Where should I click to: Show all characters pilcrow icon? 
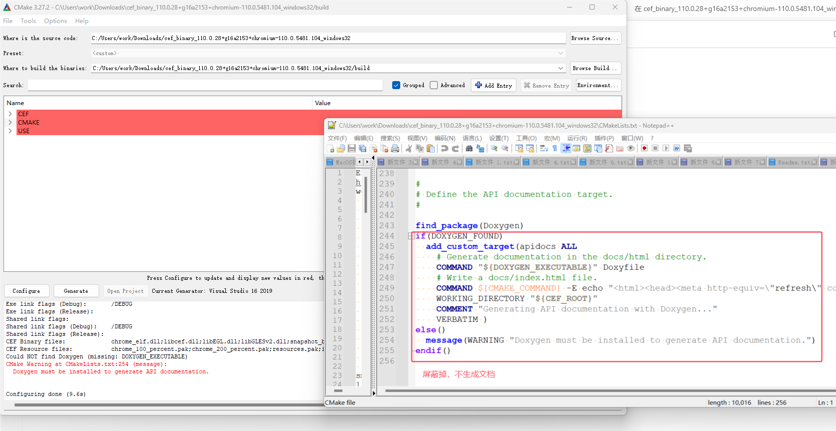coord(554,148)
